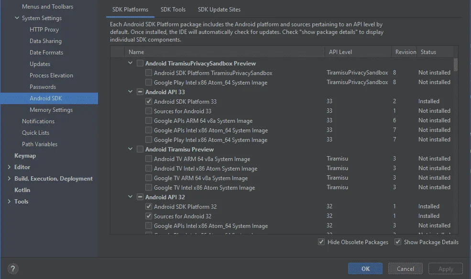This screenshot has height=279, width=471.
Task: Open Android SDK settings page
Action: [x=49, y=98]
